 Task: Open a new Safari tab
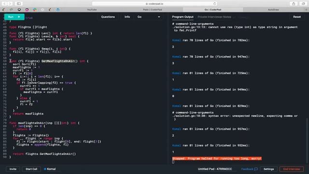306,10
